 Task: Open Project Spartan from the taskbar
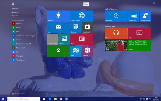point(50,99)
